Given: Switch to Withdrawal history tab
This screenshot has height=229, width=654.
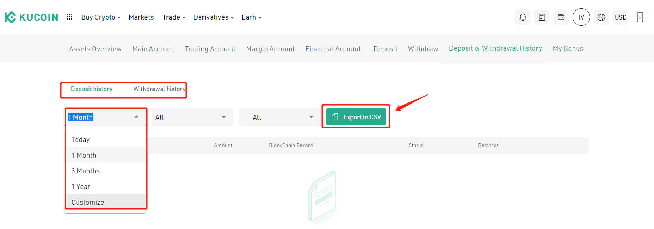Looking at the screenshot, I should coord(159,89).
